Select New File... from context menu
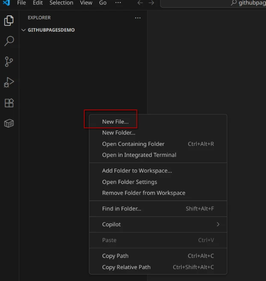 click(x=115, y=122)
